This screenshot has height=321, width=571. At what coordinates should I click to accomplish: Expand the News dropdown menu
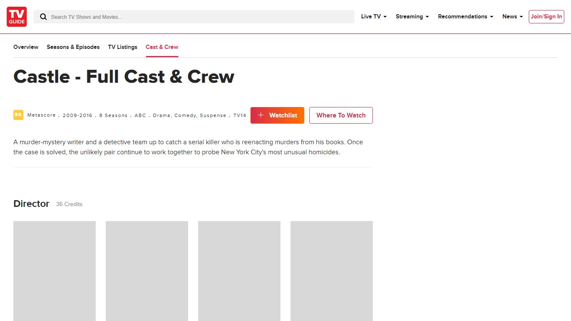(x=512, y=17)
